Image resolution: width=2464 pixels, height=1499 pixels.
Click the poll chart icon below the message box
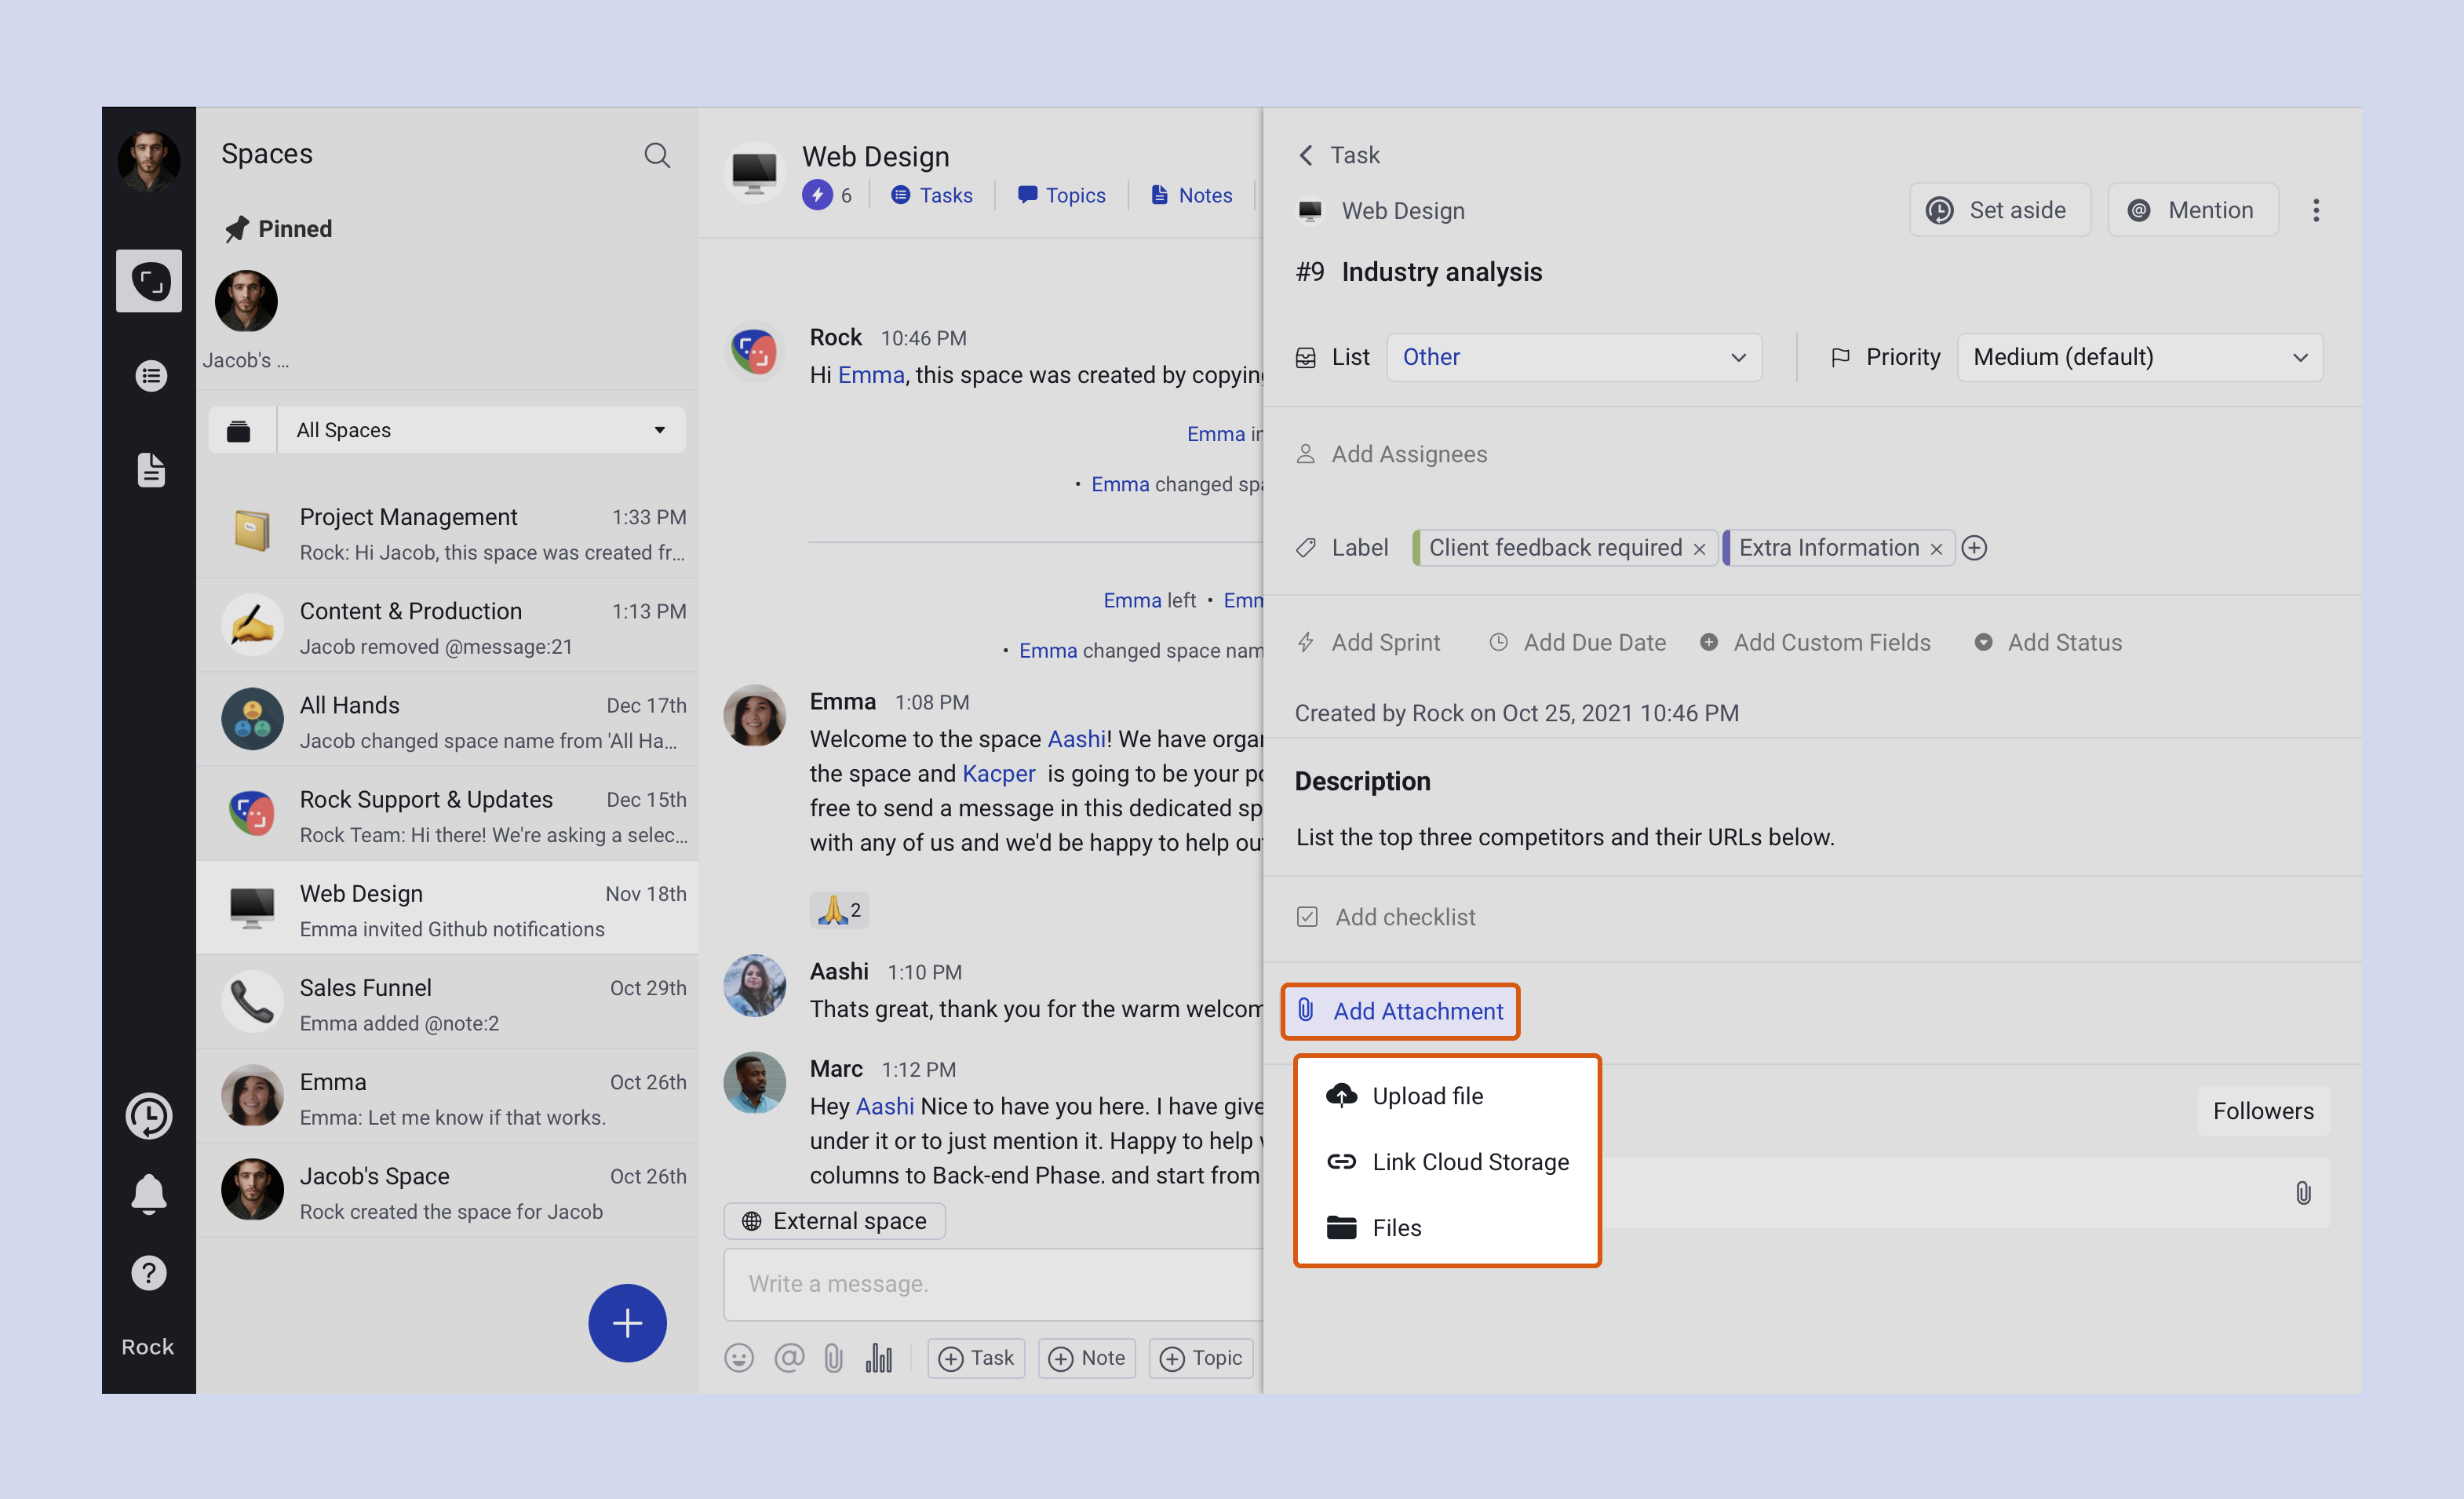(x=878, y=1358)
